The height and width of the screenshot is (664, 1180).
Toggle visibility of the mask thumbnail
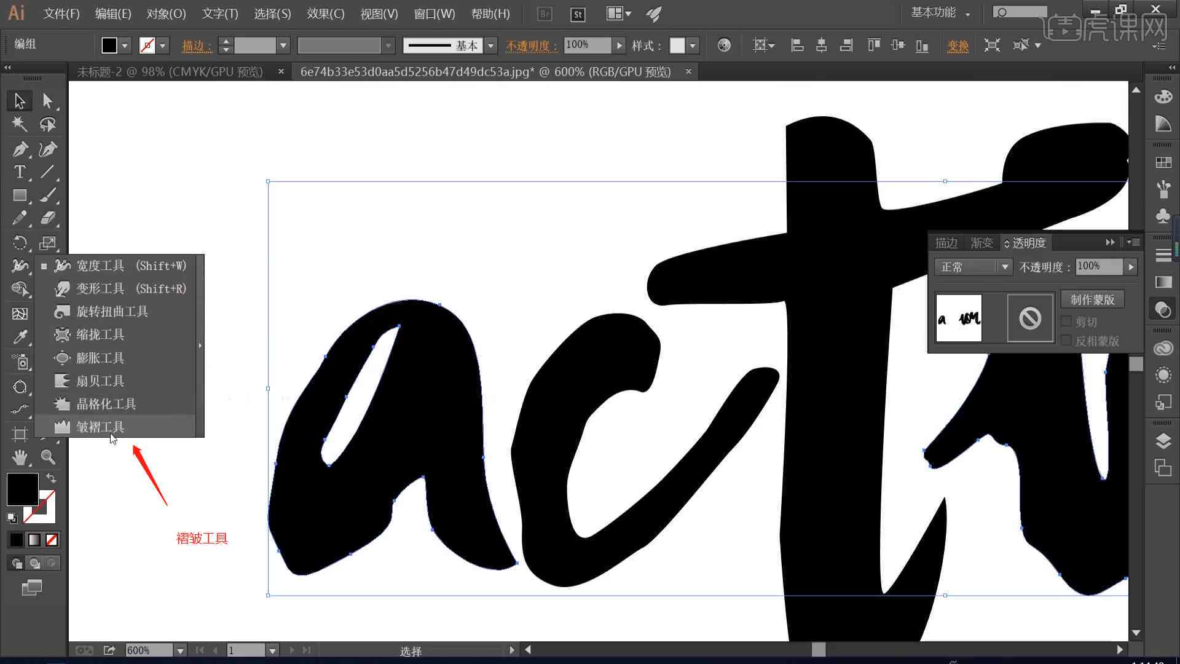click(x=1029, y=318)
